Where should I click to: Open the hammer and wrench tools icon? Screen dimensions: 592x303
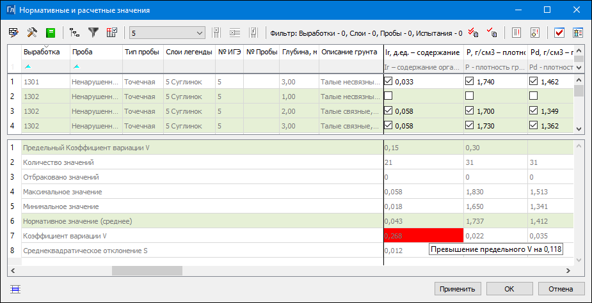[32, 33]
